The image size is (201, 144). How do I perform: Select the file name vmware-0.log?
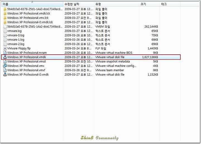coord(16,35)
